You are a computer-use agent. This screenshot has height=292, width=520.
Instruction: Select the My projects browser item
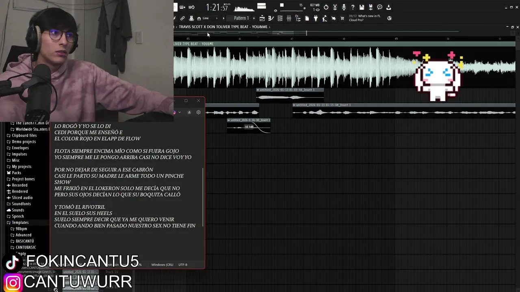pyautogui.click(x=21, y=167)
